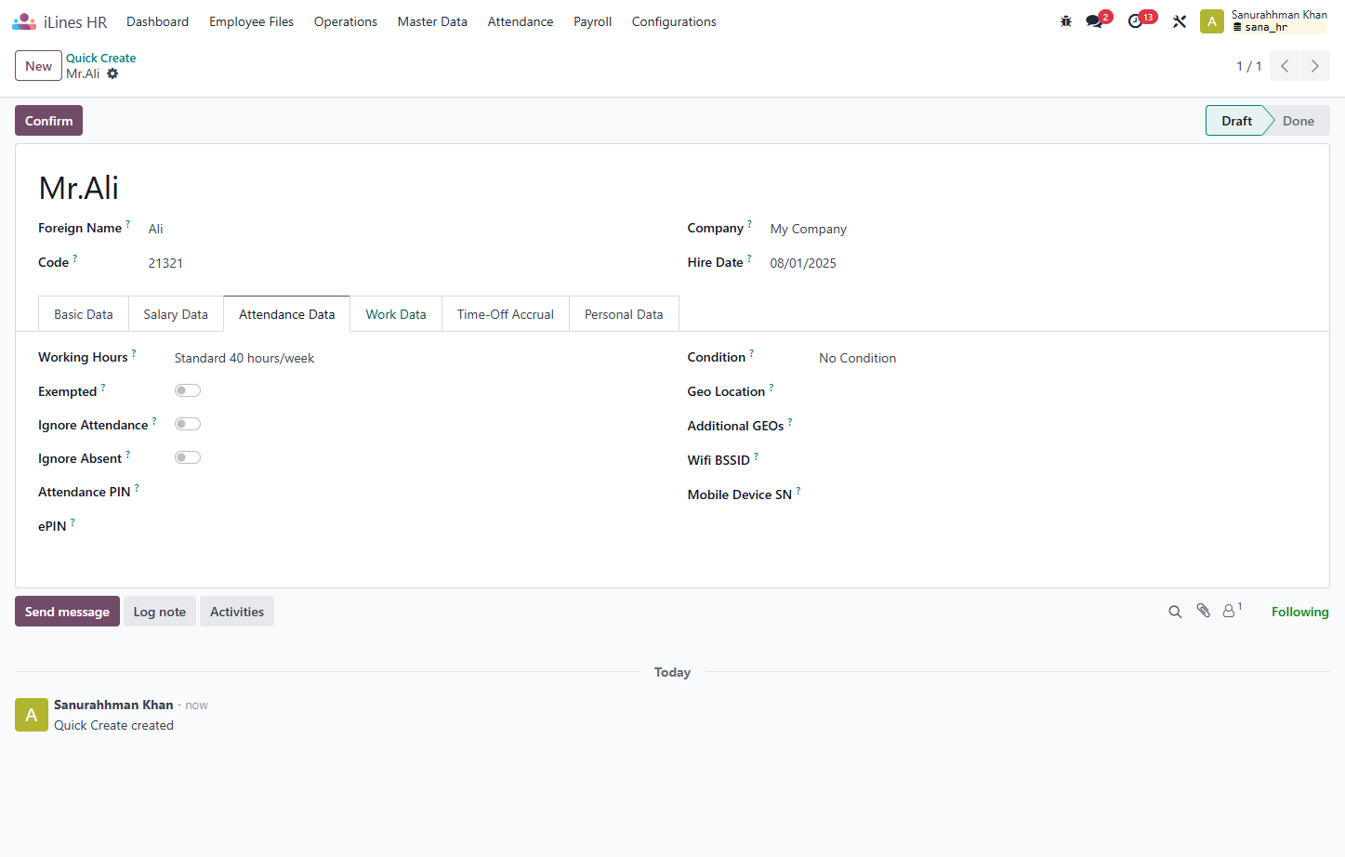Toggle the Ignore Absent switch

coord(188,457)
